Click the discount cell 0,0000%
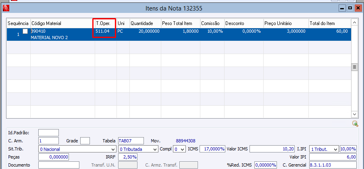The height and width of the screenshot is (169, 364). (x=252, y=31)
